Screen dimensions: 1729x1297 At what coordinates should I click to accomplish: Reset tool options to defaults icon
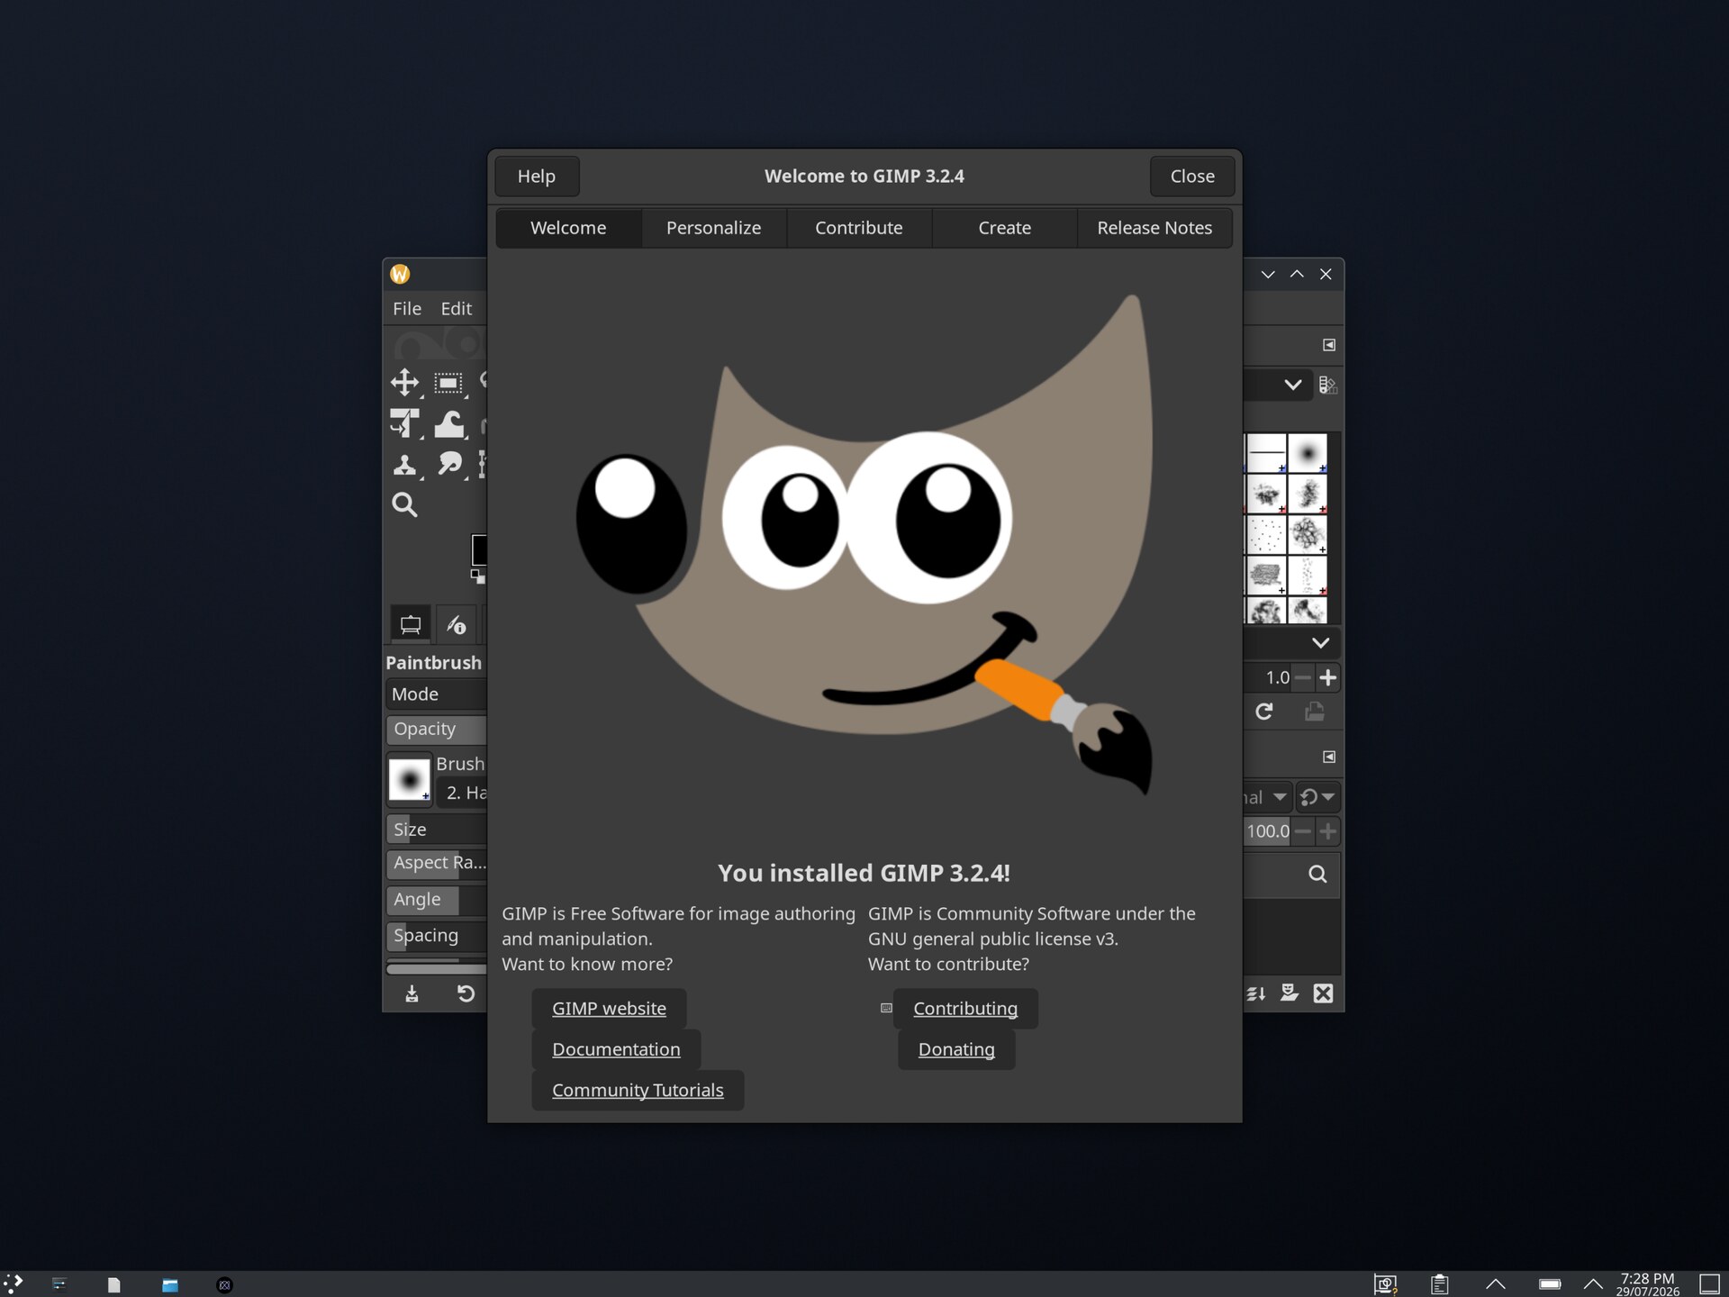pyautogui.click(x=466, y=993)
